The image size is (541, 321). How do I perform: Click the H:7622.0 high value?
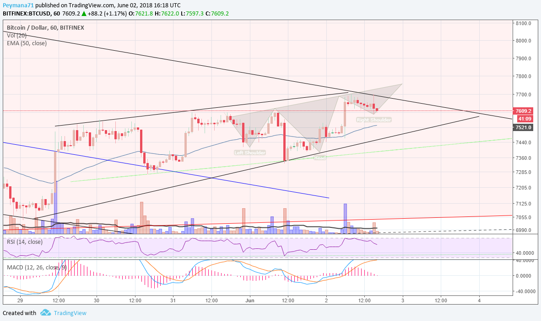point(167,14)
